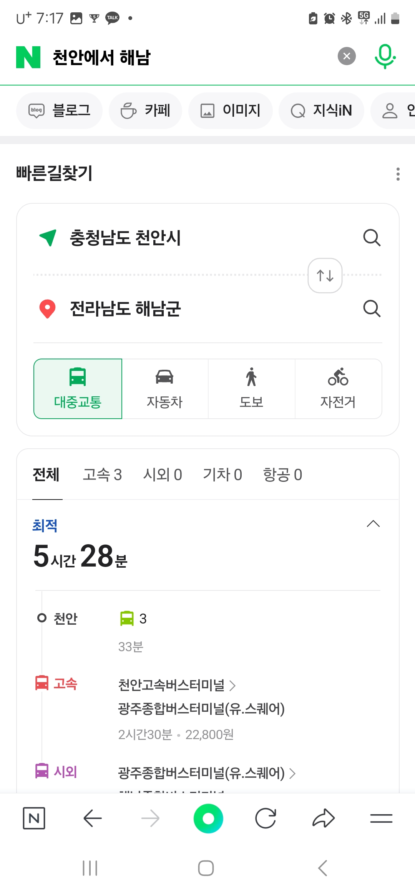Swap origin and destination arrows button

click(x=325, y=275)
